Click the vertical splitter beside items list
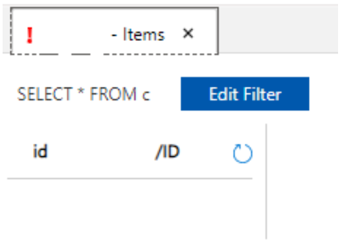 266,182
